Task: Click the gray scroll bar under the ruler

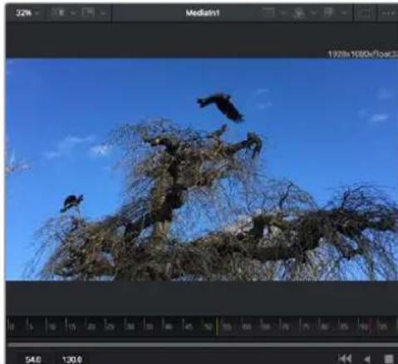Action: click(203, 345)
